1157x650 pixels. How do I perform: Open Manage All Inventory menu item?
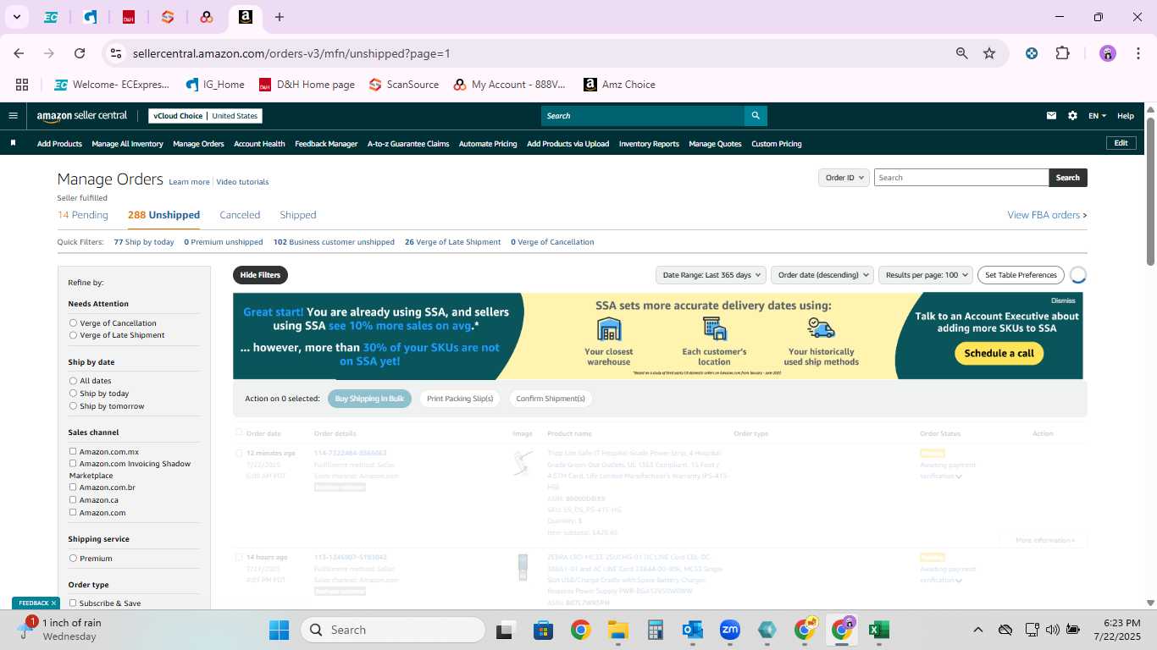127,144
